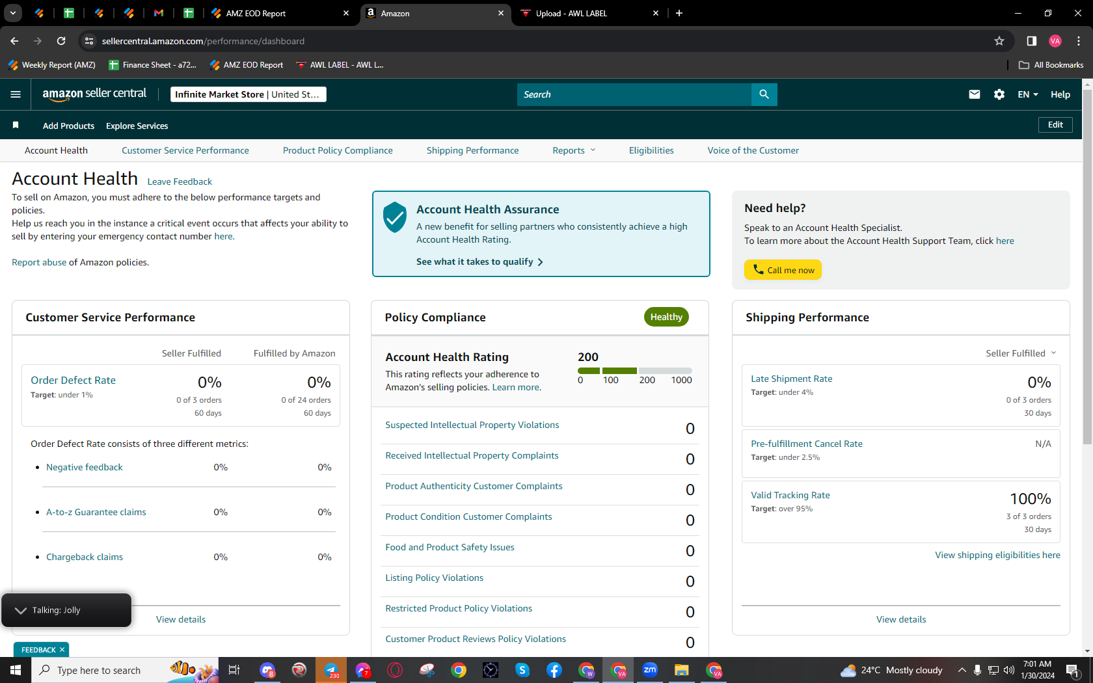Open the Seller Central hamburger menu
The image size is (1093, 683).
click(16, 94)
